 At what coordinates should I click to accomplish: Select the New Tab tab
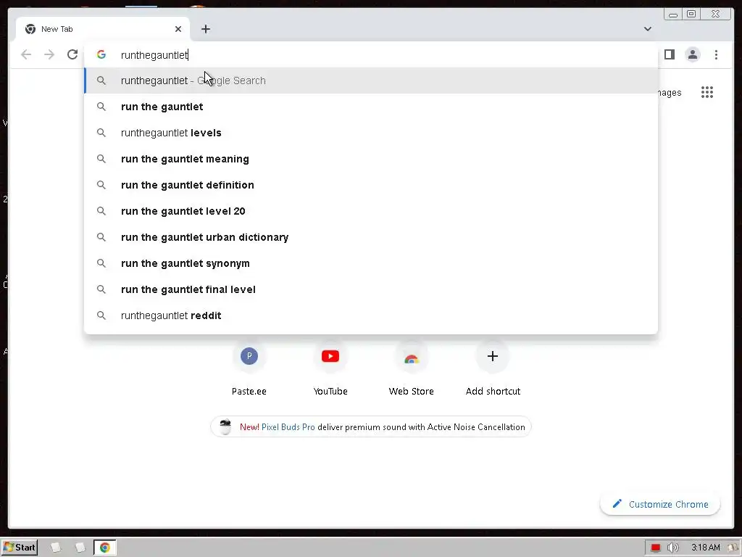[103, 29]
